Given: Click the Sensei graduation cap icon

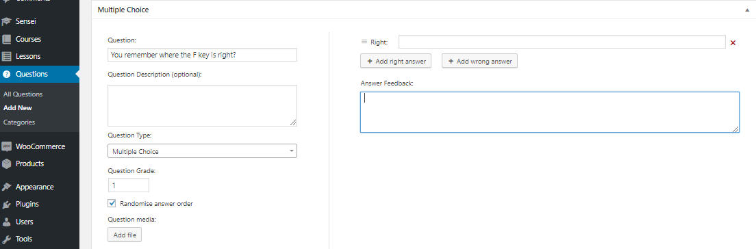Looking at the screenshot, I should point(7,22).
